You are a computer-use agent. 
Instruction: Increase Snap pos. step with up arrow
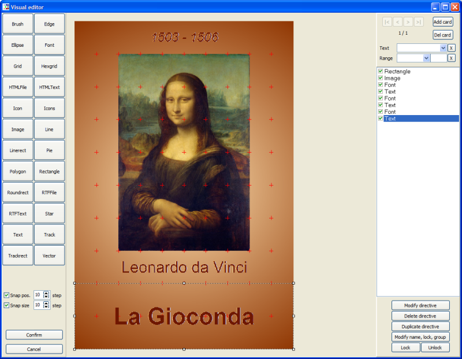pyautogui.click(x=46, y=293)
